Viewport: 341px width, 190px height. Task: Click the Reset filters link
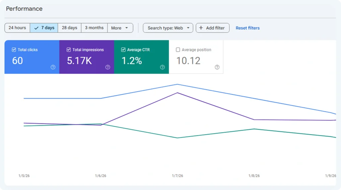pyautogui.click(x=247, y=28)
